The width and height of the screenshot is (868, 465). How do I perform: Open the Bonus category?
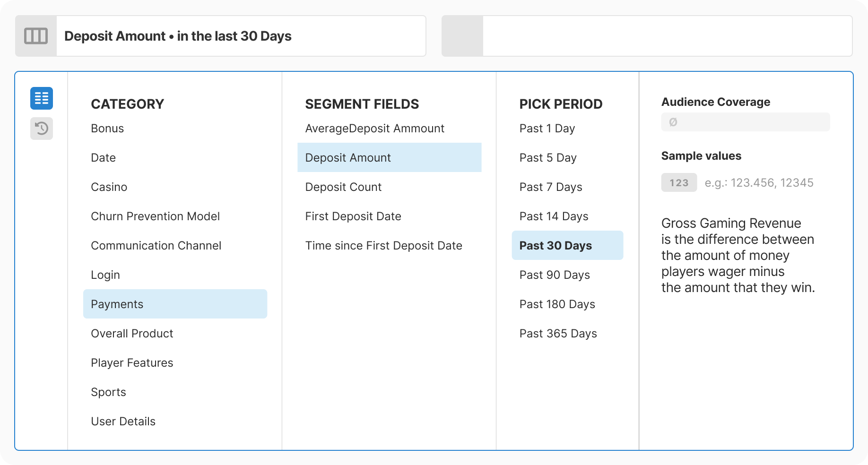coord(107,128)
